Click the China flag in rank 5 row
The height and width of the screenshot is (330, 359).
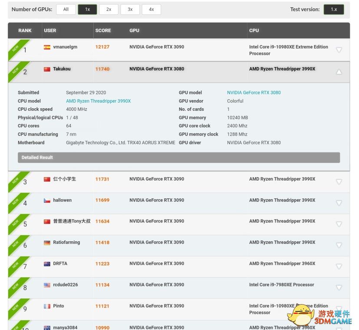[47, 221]
